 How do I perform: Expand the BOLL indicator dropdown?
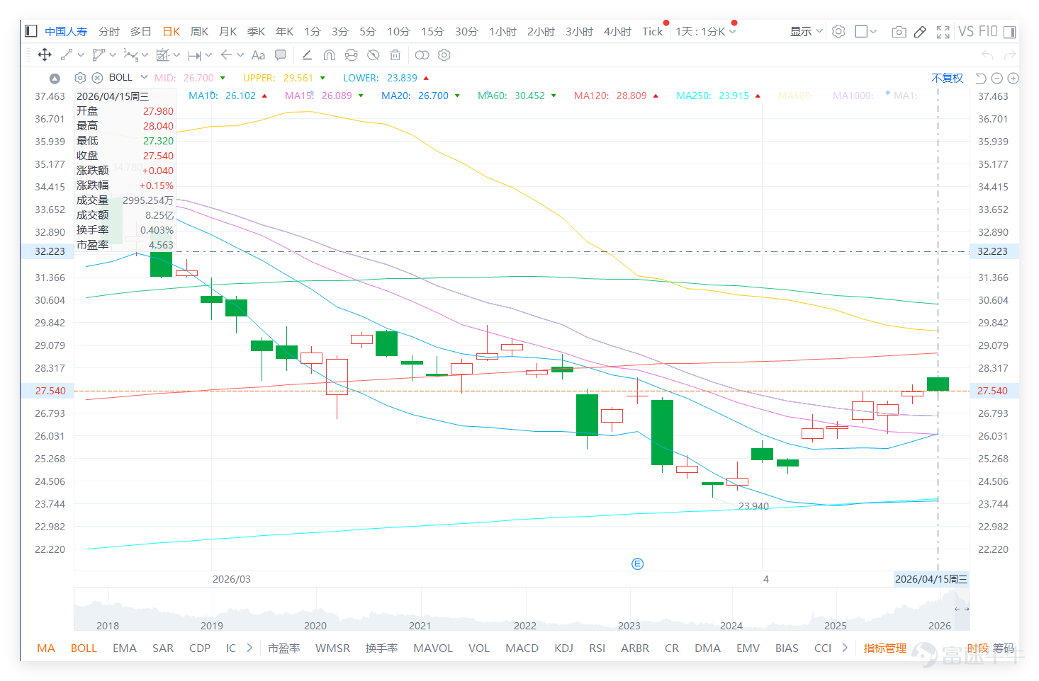[144, 77]
